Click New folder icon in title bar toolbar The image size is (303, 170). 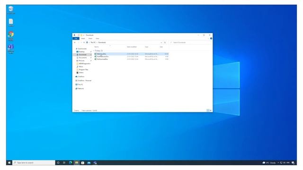point(81,35)
